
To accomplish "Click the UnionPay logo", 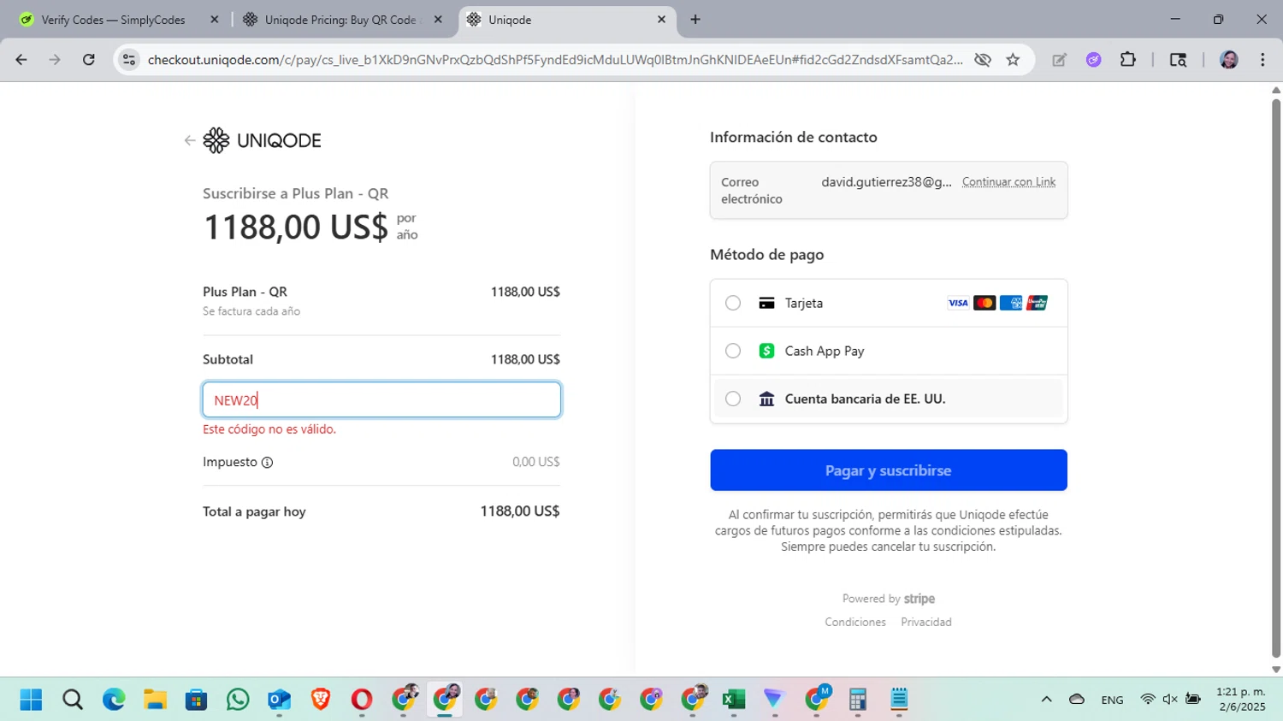I will (1037, 303).
